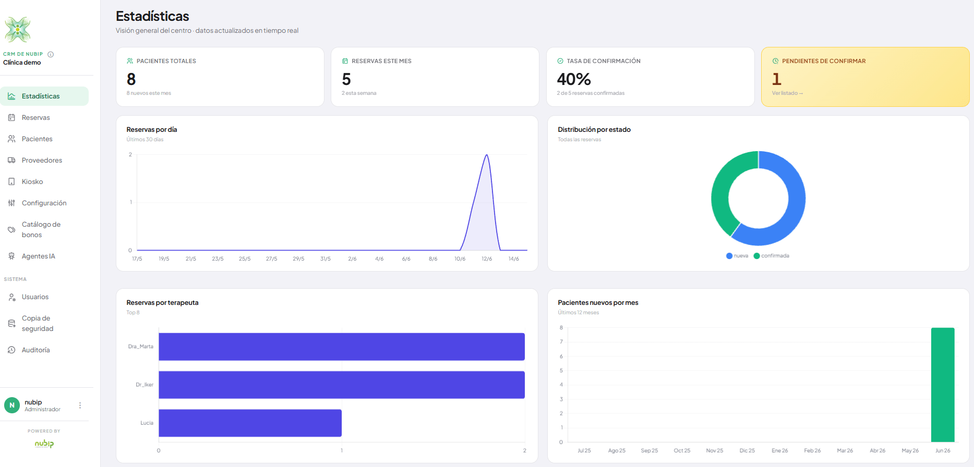974x467 pixels.
Task: Open the three-dot menu next to nubip user
Action: click(x=80, y=405)
